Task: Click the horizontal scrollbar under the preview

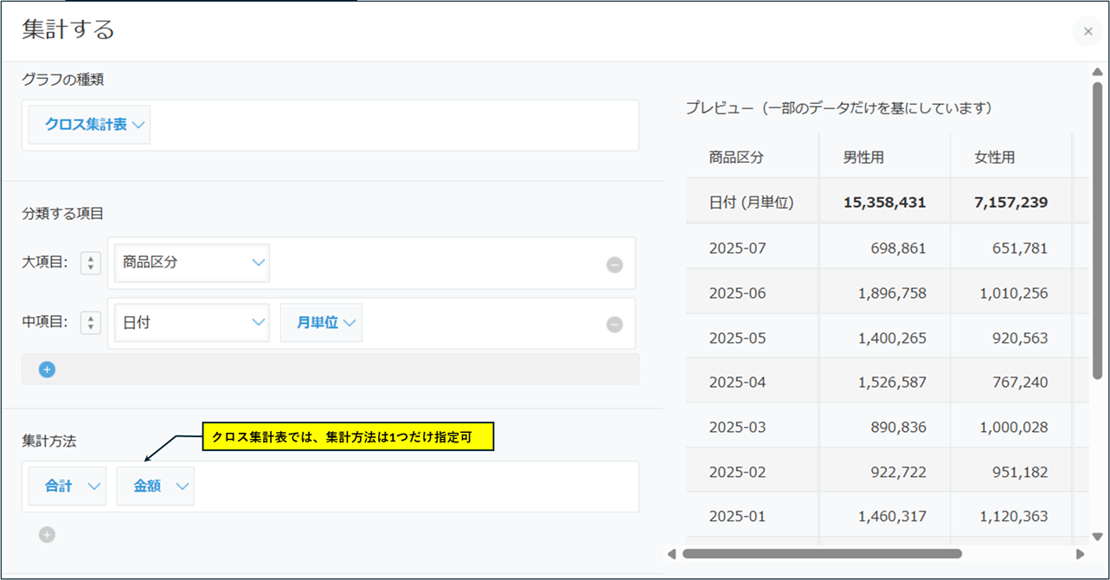Action: coord(822,553)
